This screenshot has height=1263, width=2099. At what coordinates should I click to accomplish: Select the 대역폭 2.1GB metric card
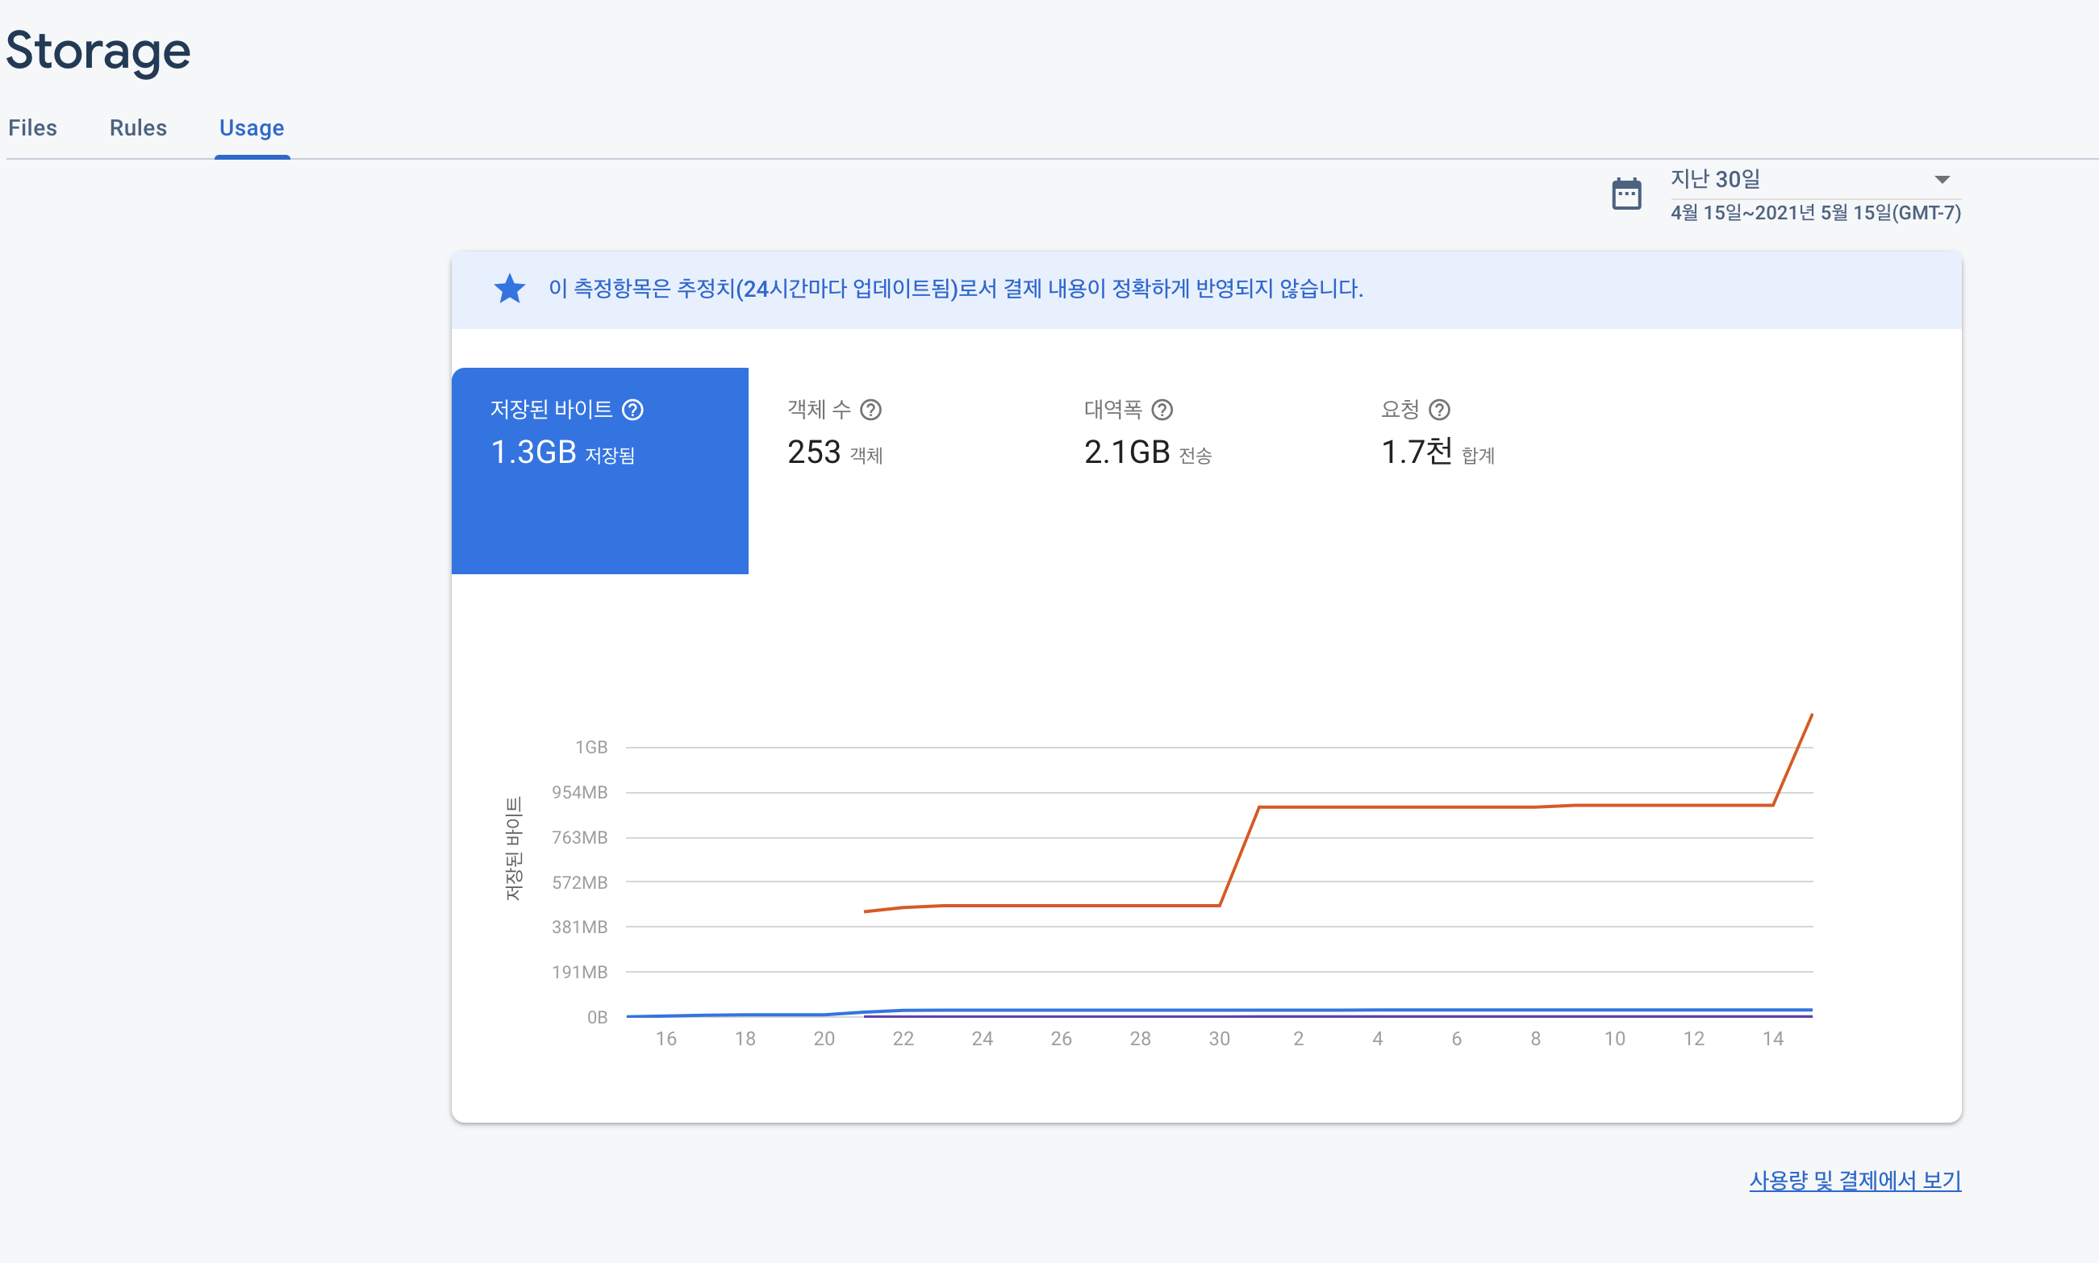1191,470
